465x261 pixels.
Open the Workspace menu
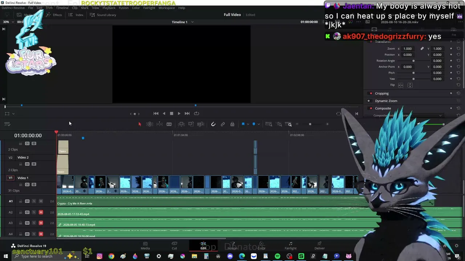[167, 8]
